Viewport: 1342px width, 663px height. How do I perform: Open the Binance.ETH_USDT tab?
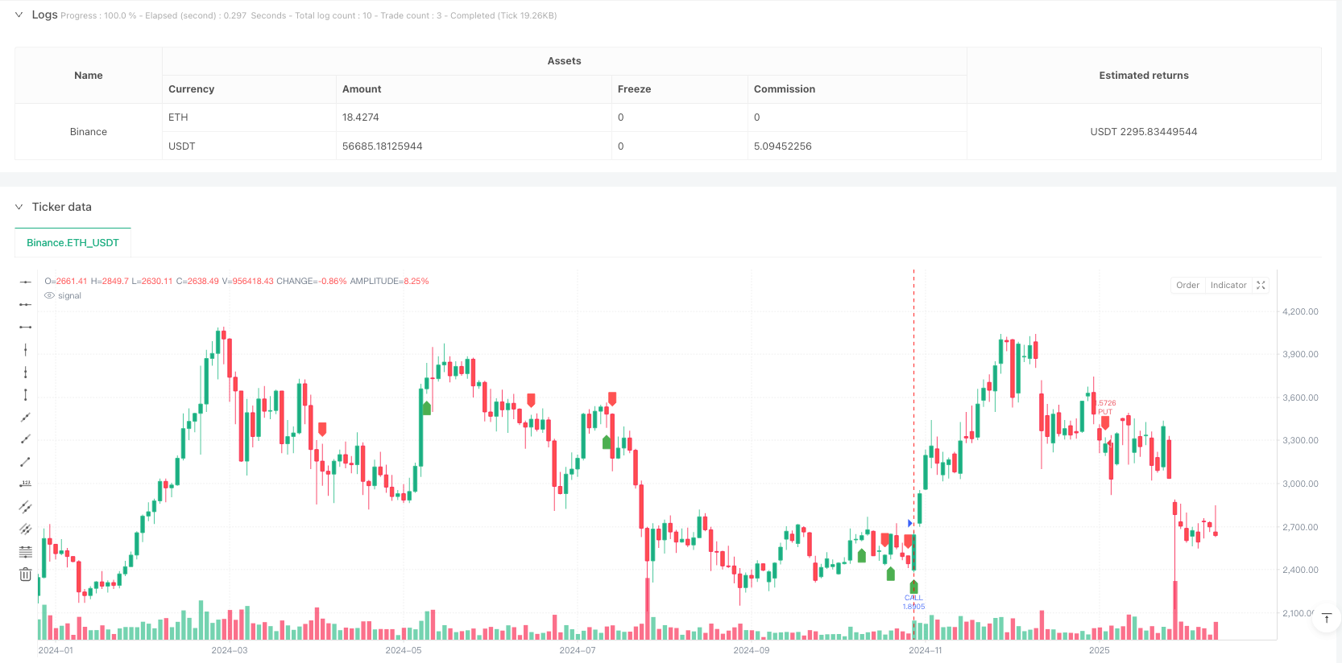(x=72, y=242)
